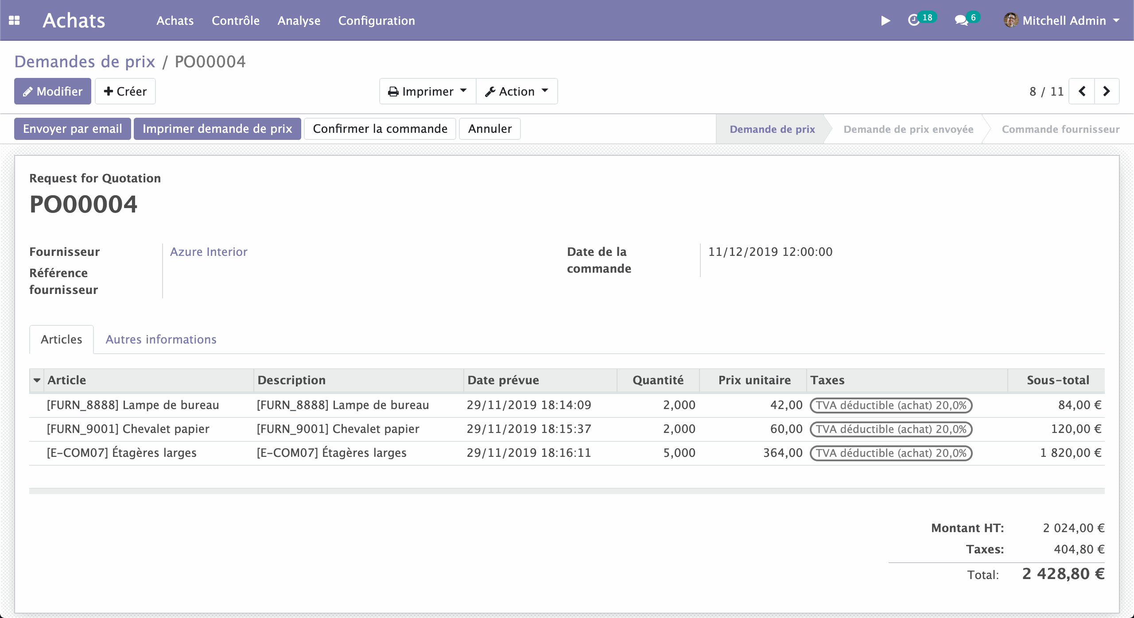Open the Imprimer dropdown menu
Screen dimensions: 1134x618
point(463,91)
